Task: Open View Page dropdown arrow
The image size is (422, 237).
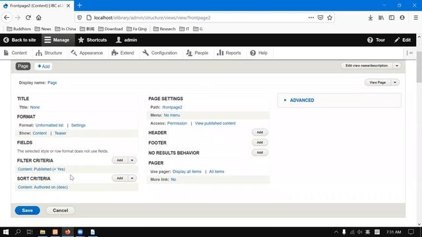Action: (x=395, y=82)
